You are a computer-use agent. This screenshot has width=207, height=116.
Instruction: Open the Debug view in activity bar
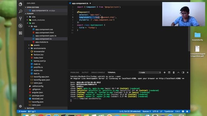point(20,26)
